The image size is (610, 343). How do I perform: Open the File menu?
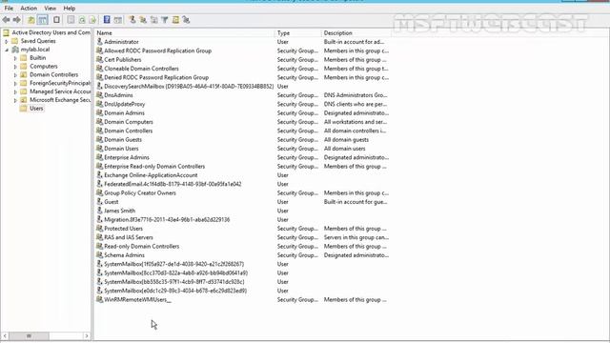pyautogui.click(x=9, y=9)
